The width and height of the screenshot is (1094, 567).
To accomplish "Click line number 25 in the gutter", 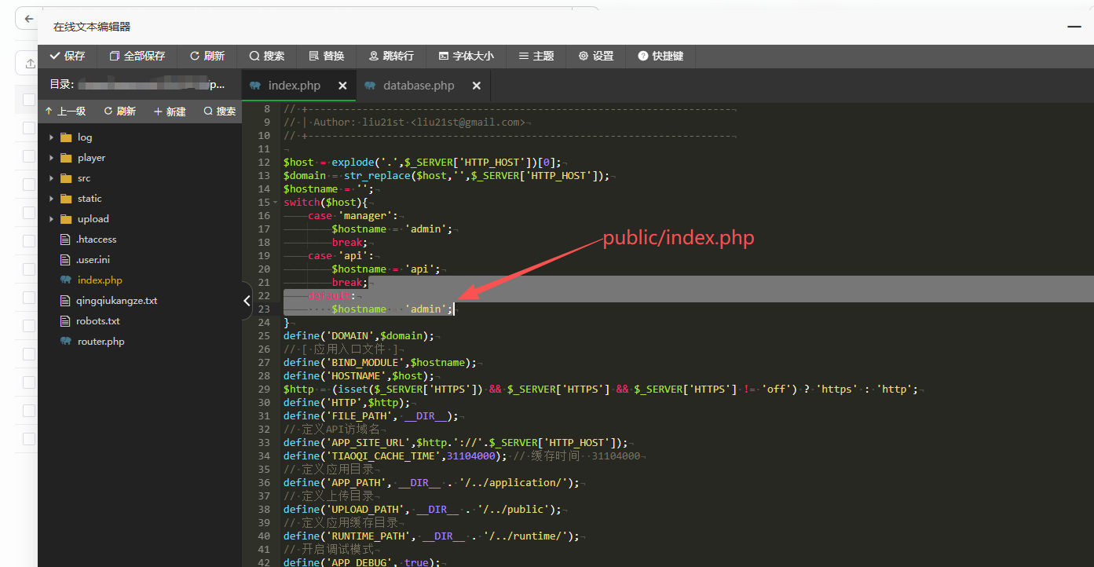I will pos(264,336).
